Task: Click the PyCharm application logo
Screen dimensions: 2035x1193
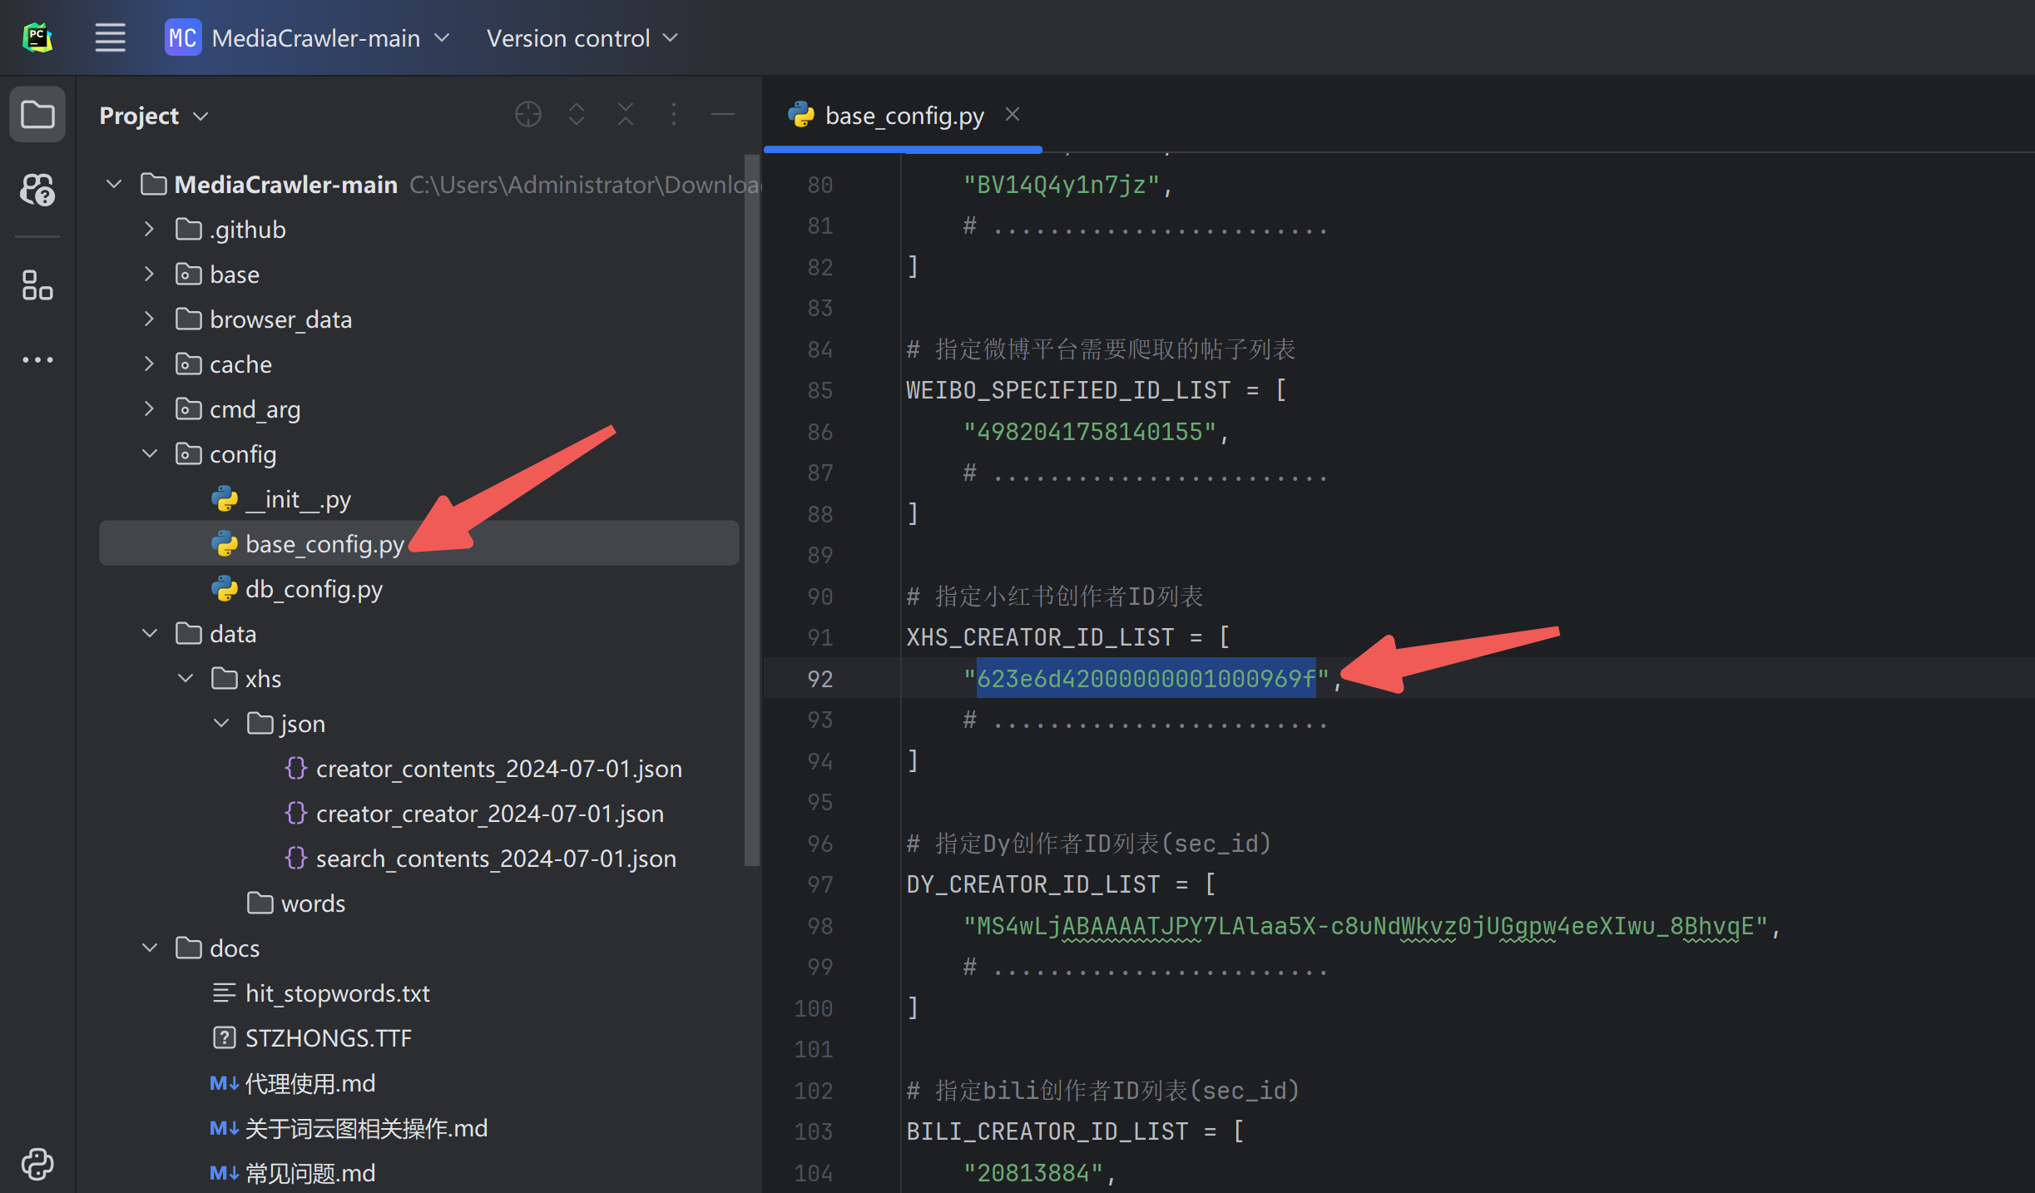Action: point(37,38)
